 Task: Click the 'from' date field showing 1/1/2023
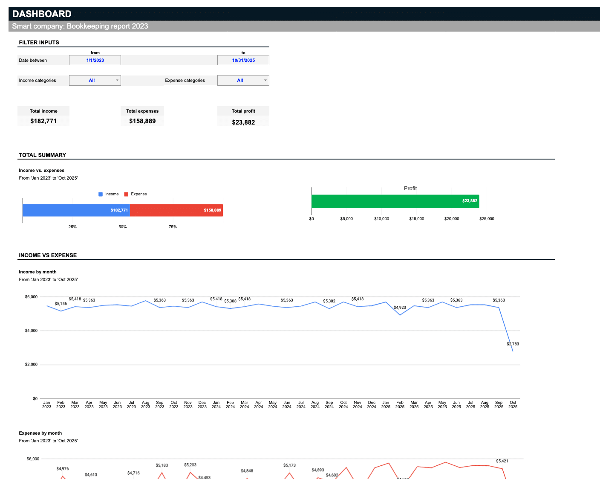(x=95, y=60)
